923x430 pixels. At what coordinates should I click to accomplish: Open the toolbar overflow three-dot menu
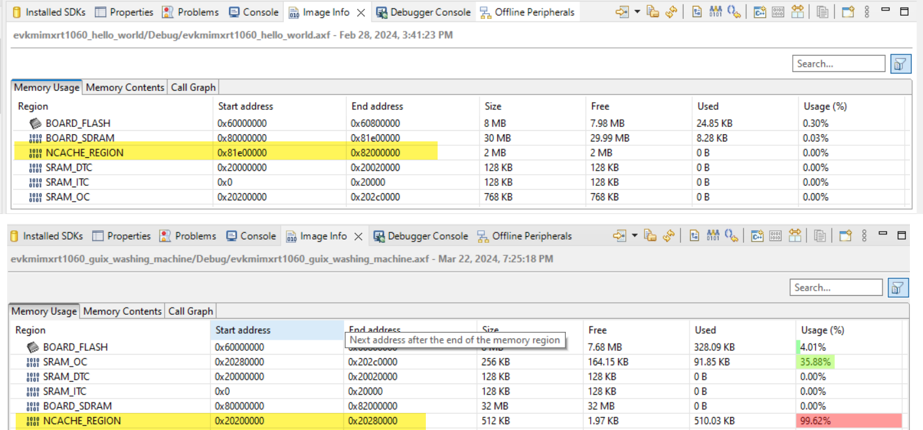point(866,11)
